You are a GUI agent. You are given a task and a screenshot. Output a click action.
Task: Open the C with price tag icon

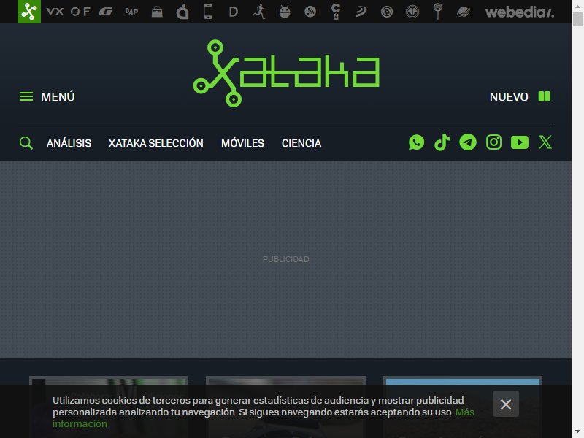click(x=336, y=12)
